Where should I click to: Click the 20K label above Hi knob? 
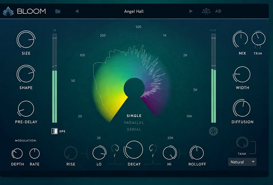[170, 138]
